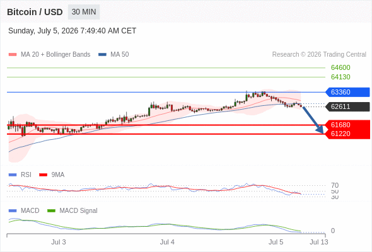Click the Jul 5 date axis label
The image size is (372, 252).
276,242
